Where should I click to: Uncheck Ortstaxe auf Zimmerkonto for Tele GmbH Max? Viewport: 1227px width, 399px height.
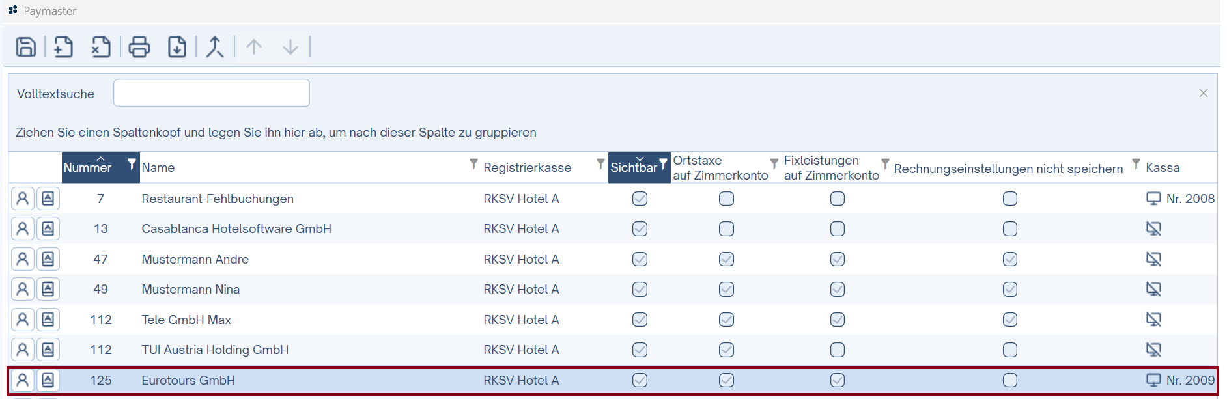click(x=727, y=320)
